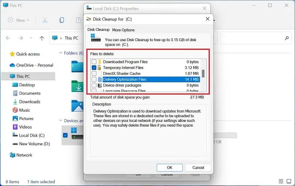The height and width of the screenshot is (186, 295).
Task: Switch to large icons view in status bar
Action: (289, 181)
